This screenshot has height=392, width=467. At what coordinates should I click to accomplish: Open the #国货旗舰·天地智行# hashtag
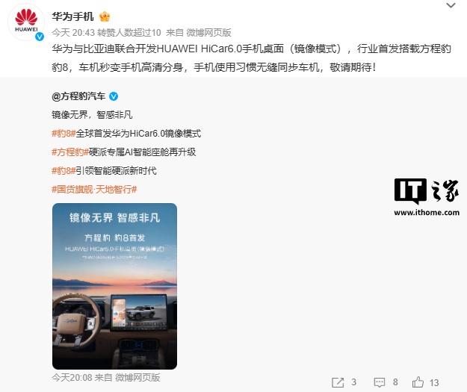pos(94,190)
